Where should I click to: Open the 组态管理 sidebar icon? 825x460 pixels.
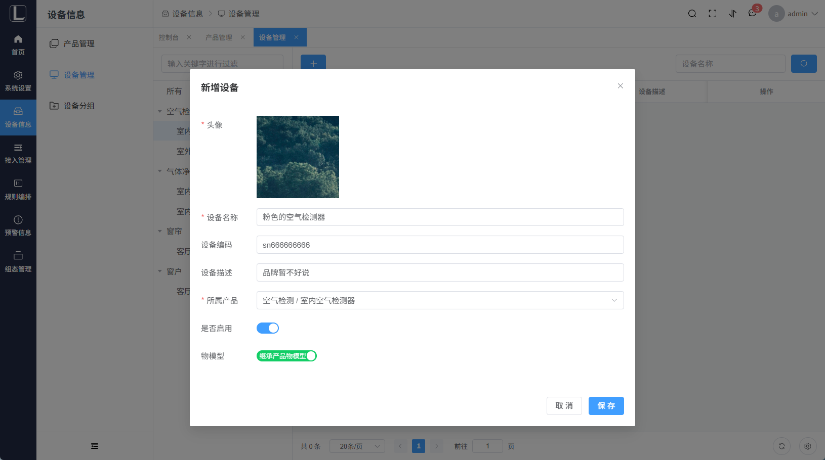point(18,256)
